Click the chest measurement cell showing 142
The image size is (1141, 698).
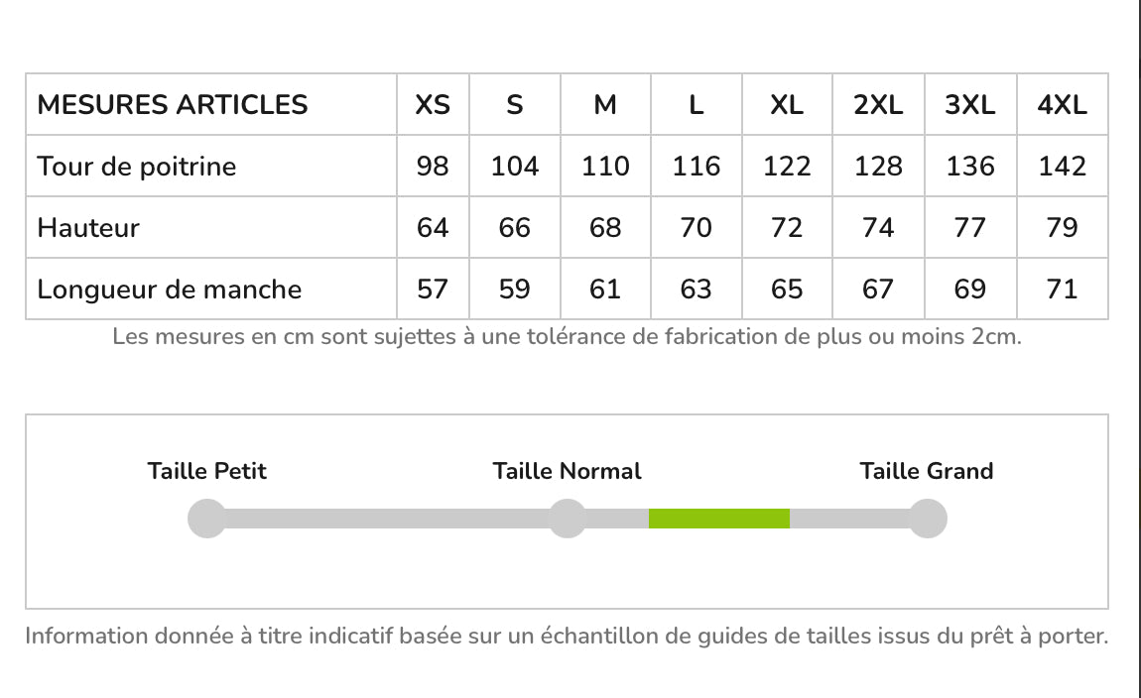click(x=1062, y=167)
